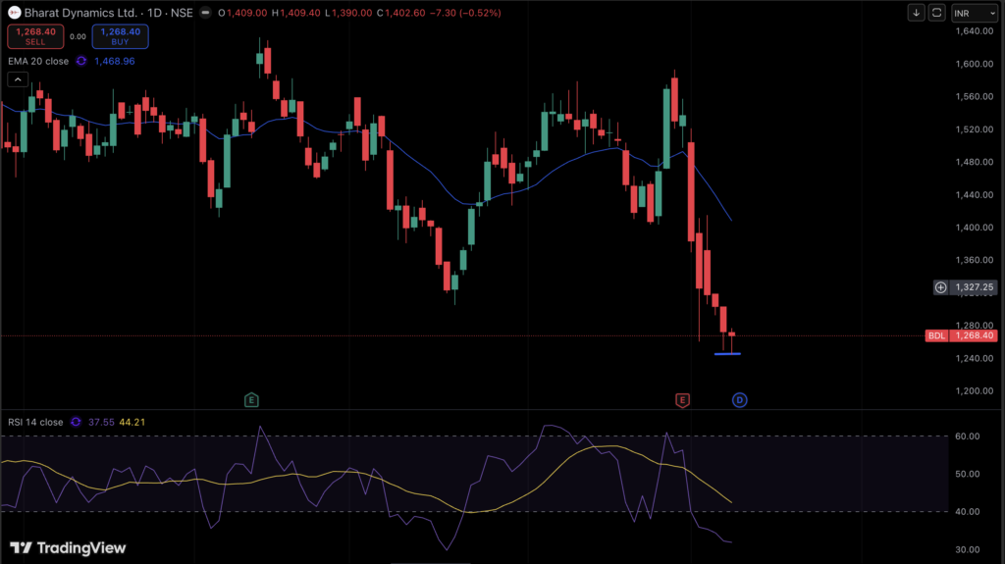
Task: Toggle the round minus button next to NSE
Action: pyautogui.click(x=203, y=13)
